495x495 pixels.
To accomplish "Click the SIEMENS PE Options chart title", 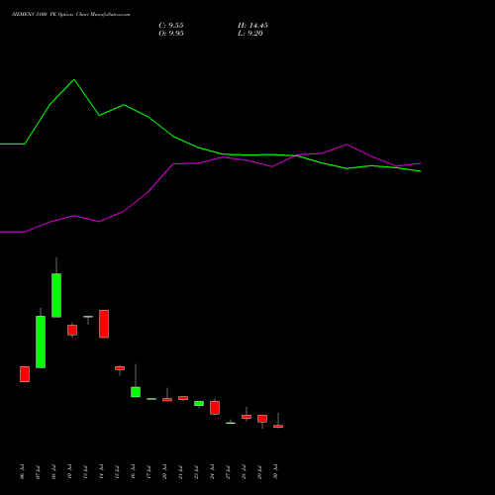I will (x=71, y=14).
